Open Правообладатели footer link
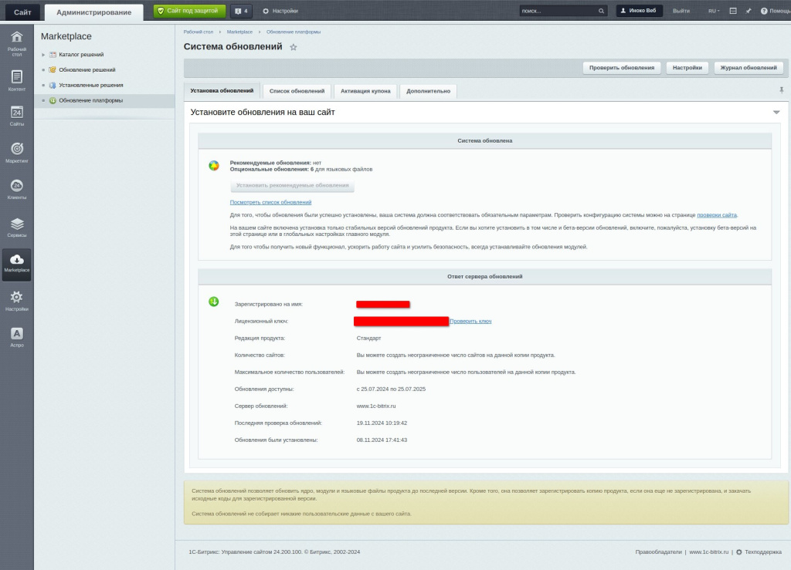Screen dimensions: 791x570 click(658, 551)
